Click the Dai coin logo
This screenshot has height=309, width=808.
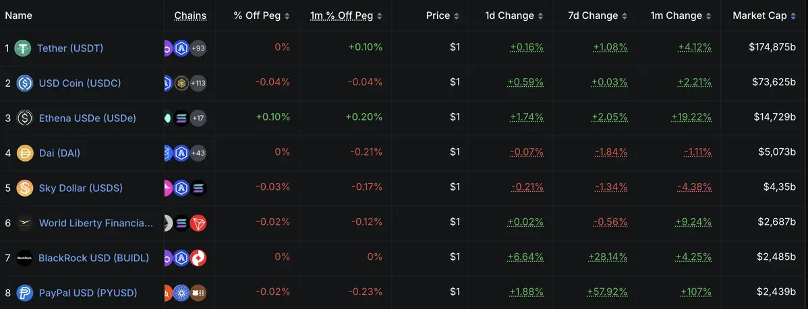click(25, 153)
